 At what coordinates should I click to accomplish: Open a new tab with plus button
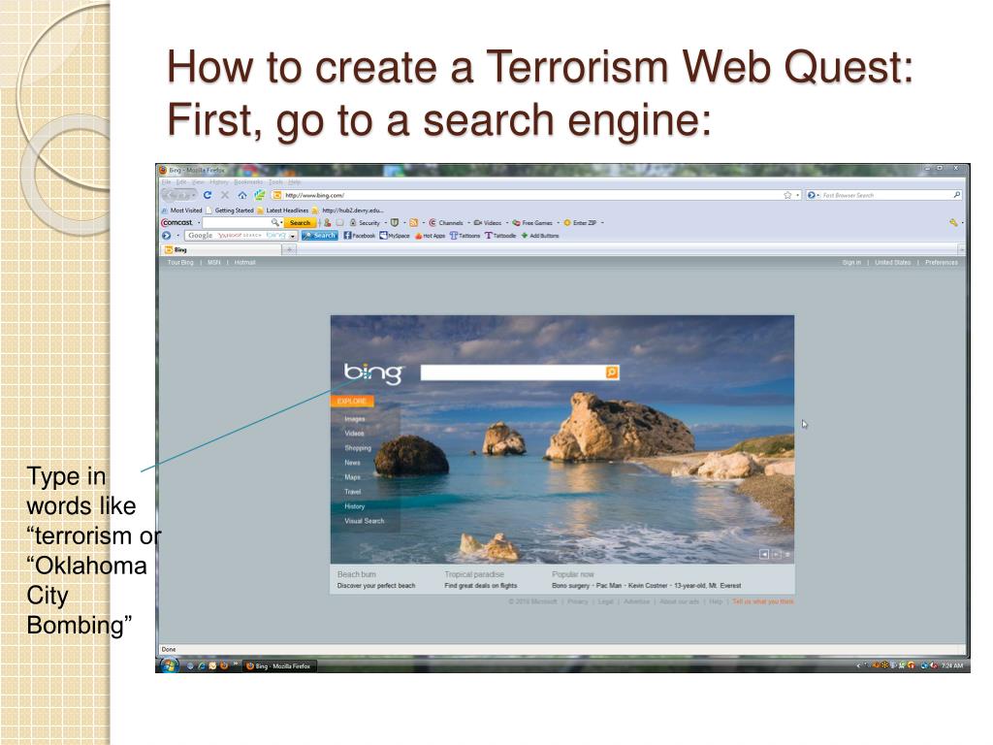289,249
